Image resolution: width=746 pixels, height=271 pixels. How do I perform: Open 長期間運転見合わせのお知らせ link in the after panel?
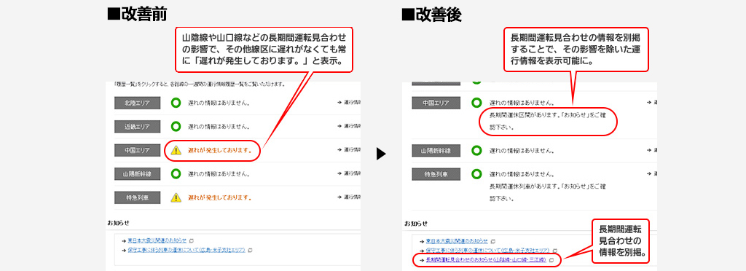pos(486,260)
